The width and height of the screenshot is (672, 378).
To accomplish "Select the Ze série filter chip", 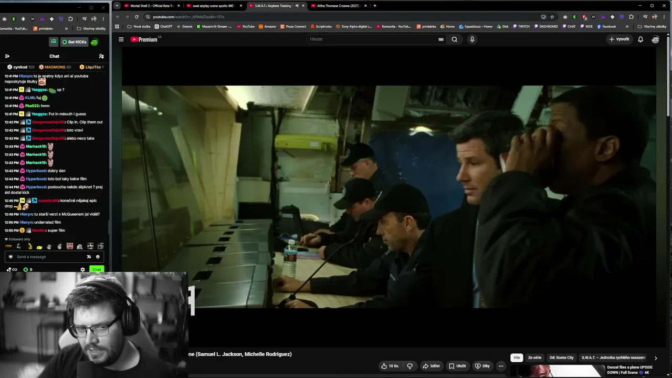I will coord(534,358).
